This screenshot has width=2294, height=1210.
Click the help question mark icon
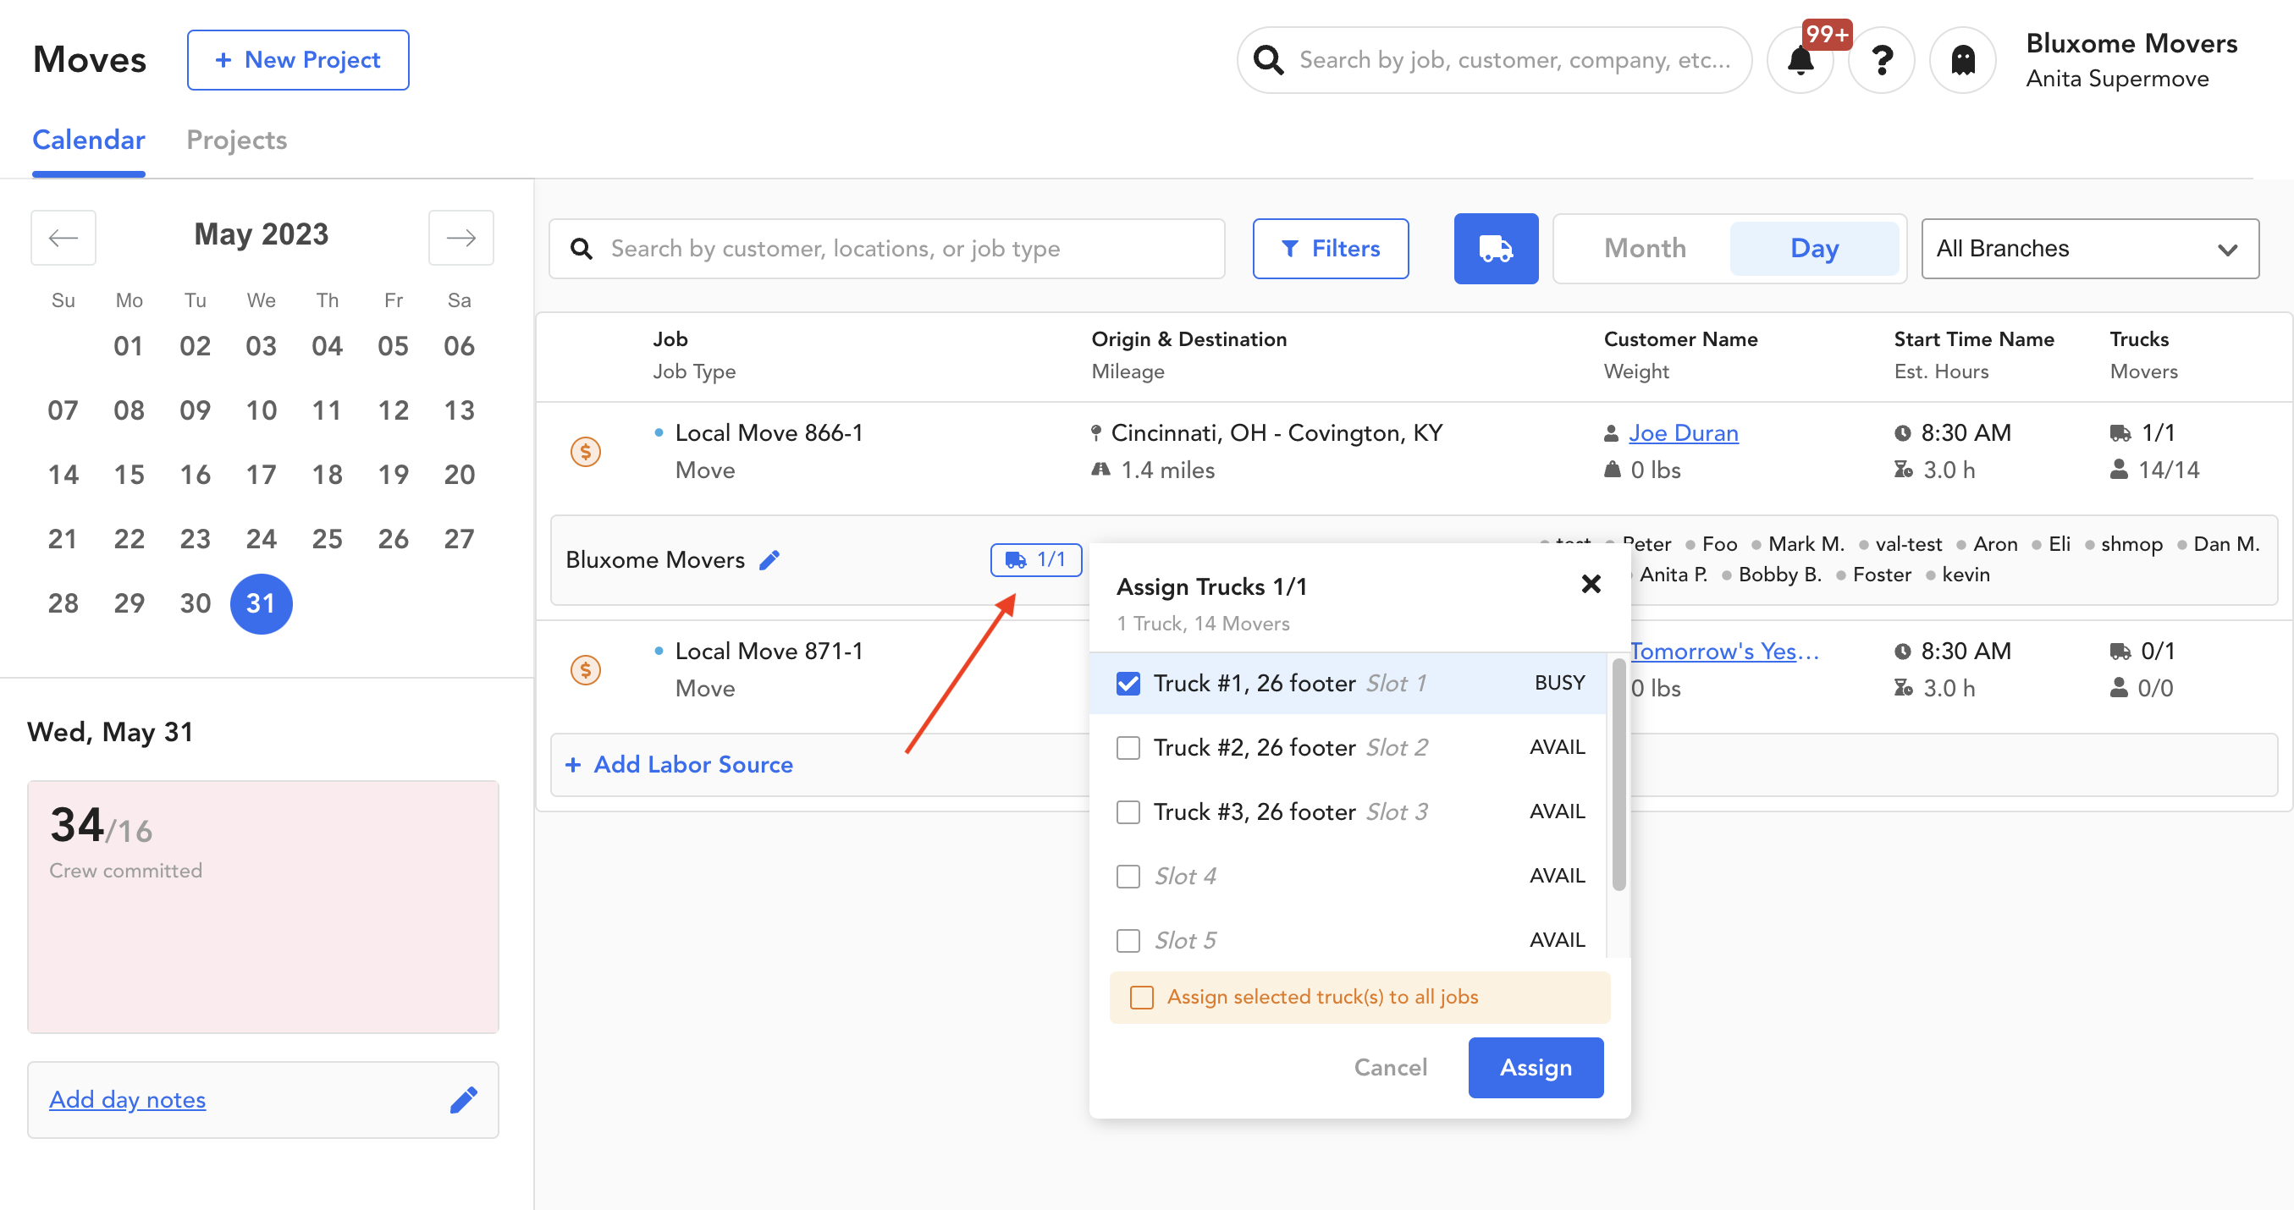tap(1881, 61)
